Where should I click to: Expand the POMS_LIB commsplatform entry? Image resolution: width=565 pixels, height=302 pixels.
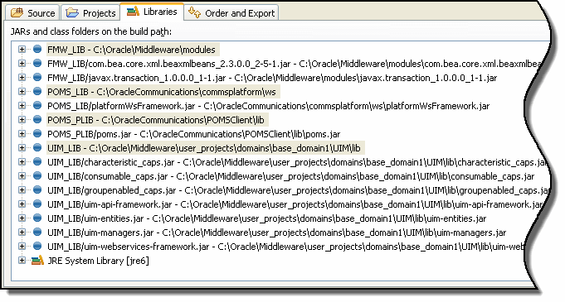point(22,91)
